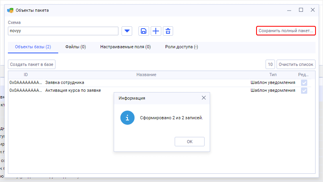
Task: Click Шаблон уведомления type in Активация курса row
Action: click(273, 90)
